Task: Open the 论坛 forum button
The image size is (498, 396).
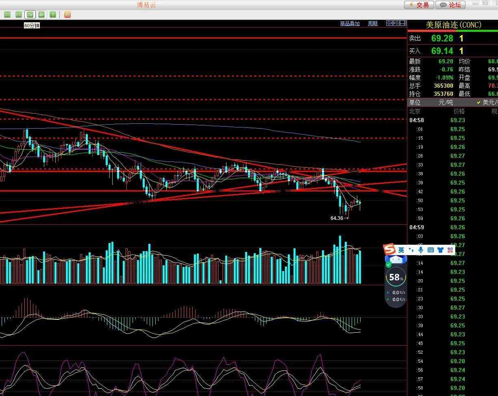Action: point(451,5)
